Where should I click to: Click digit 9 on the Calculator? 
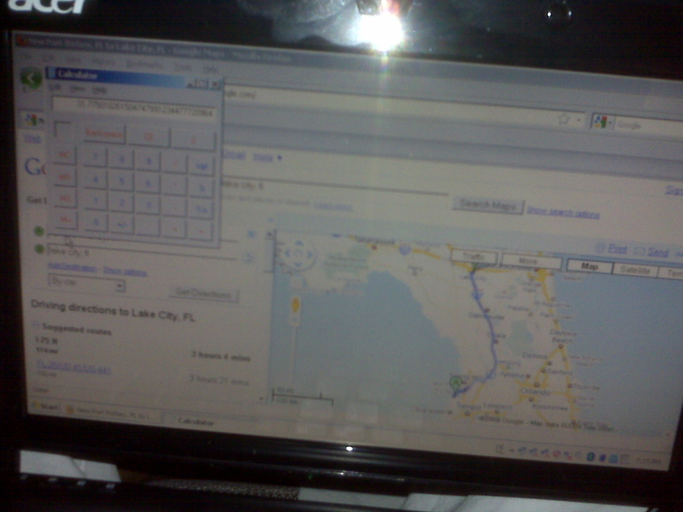pyautogui.click(x=148, y=161)
